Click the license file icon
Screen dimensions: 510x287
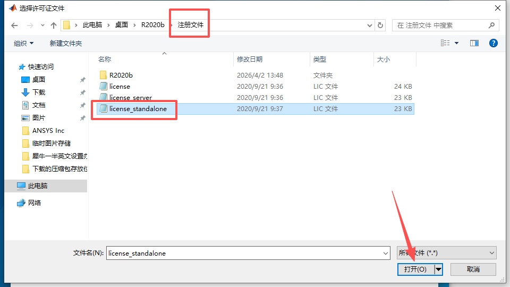(x=103, y=86)
